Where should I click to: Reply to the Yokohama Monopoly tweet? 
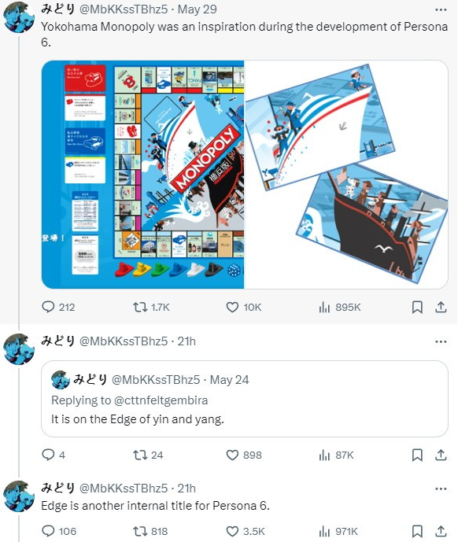(57, 307)
